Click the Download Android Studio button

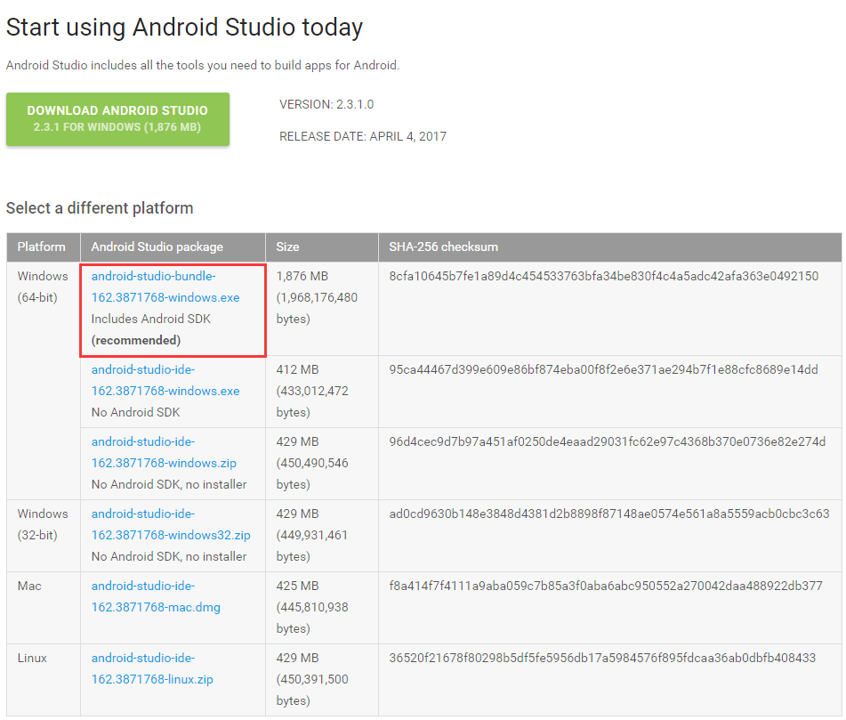pos(117,118)
